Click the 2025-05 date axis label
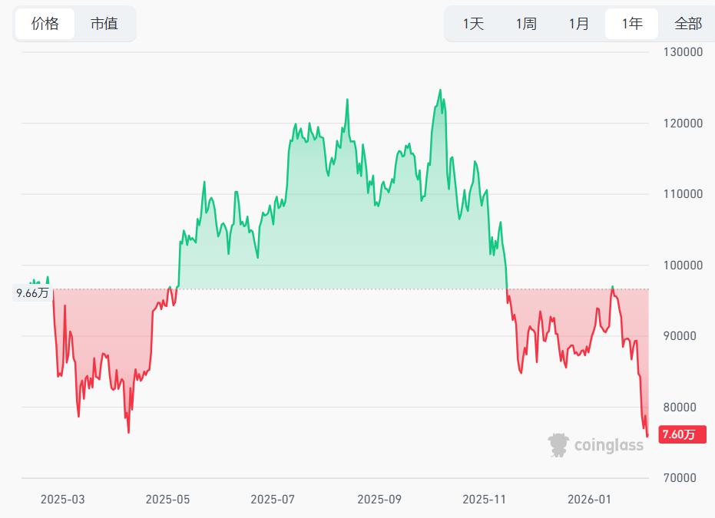 coord(167,500)
